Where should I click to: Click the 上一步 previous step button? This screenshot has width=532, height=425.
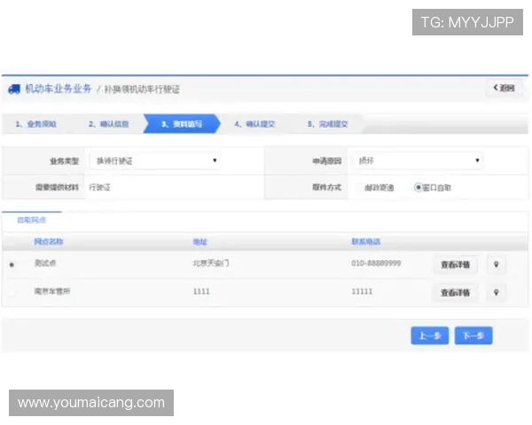coord(430,336)
